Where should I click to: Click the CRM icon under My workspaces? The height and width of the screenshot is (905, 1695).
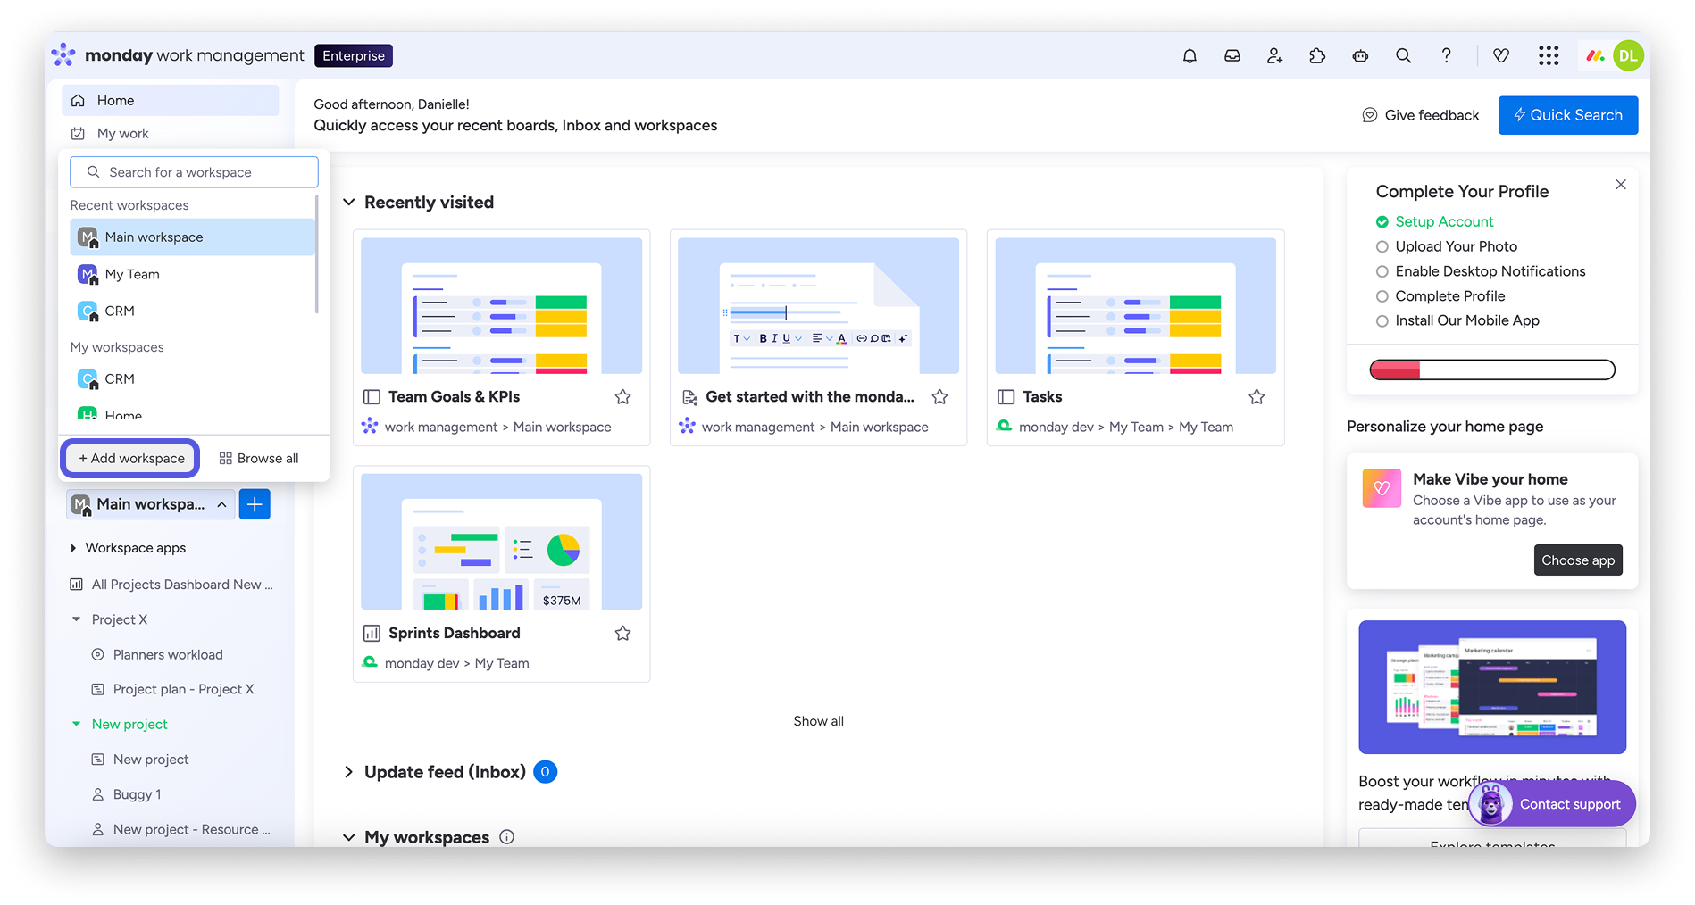(88, 379)
